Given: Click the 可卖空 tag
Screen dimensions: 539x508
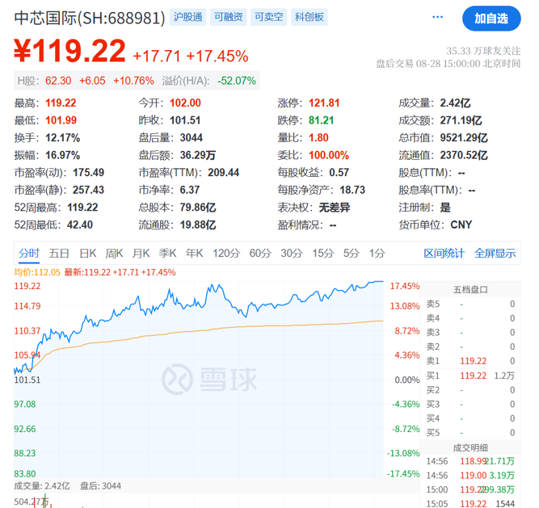Looking at the screenshot, I should pos(268,17).
